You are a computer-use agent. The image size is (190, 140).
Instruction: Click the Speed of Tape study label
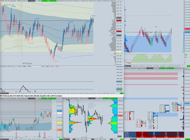coord(6,132)
